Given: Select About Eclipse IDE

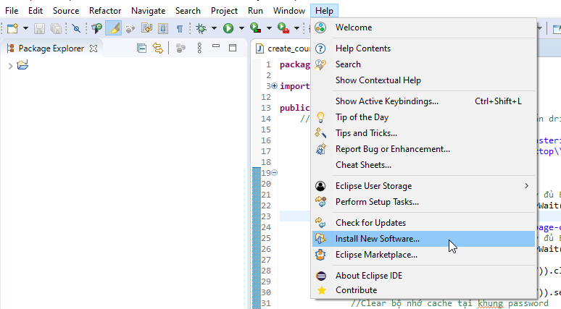Looking at the screenshot, I should [423, 276].
